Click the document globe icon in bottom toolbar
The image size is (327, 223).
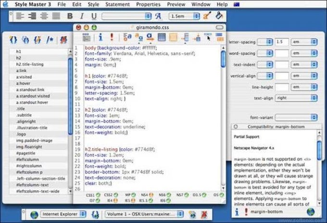click(x=192, y=214)
